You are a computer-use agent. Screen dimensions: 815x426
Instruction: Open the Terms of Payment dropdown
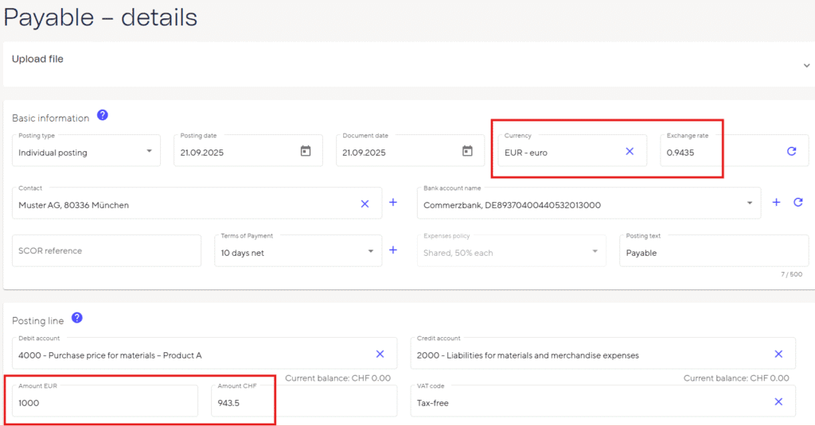(x=370, y=251)
